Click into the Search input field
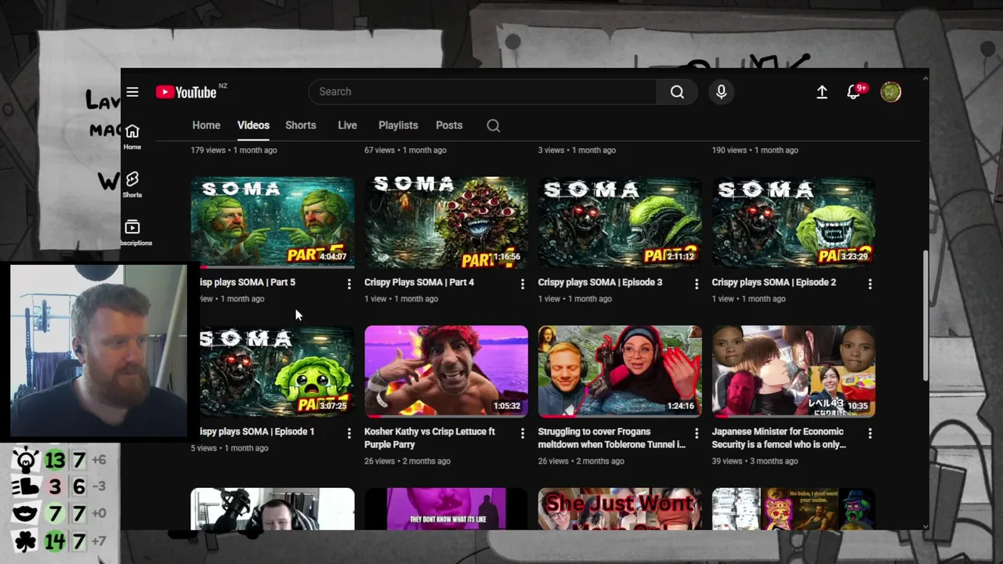Viewport: 1003px width, 564px height. point(483,92)
